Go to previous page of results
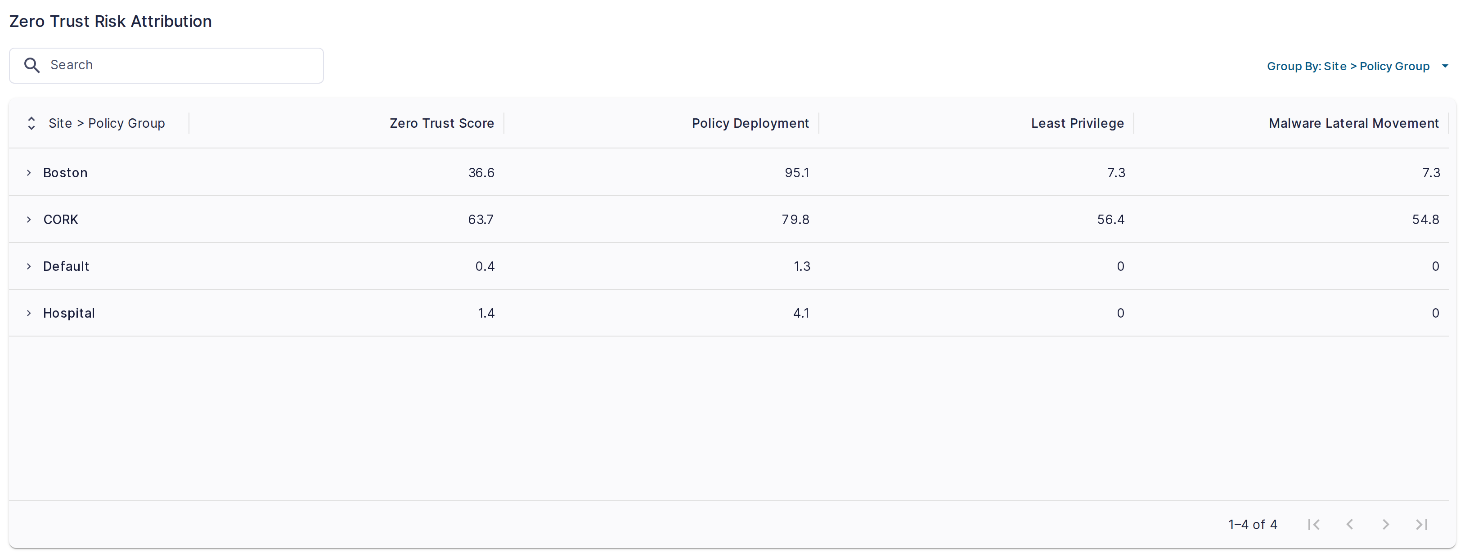 1349,525
